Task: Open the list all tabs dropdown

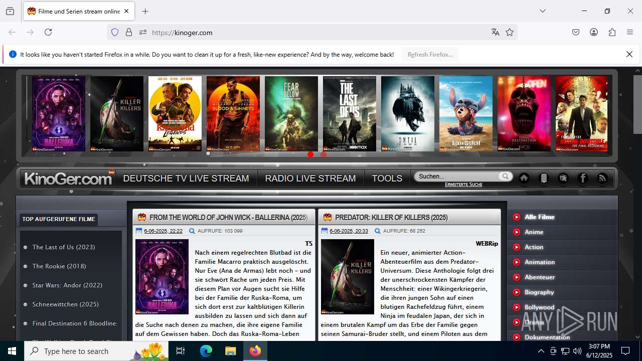Action: tap(542, 11)
